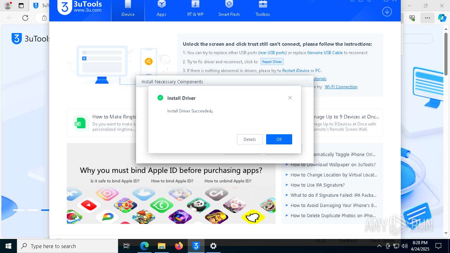Open What to do if Signature Failed

pos(333,195)
